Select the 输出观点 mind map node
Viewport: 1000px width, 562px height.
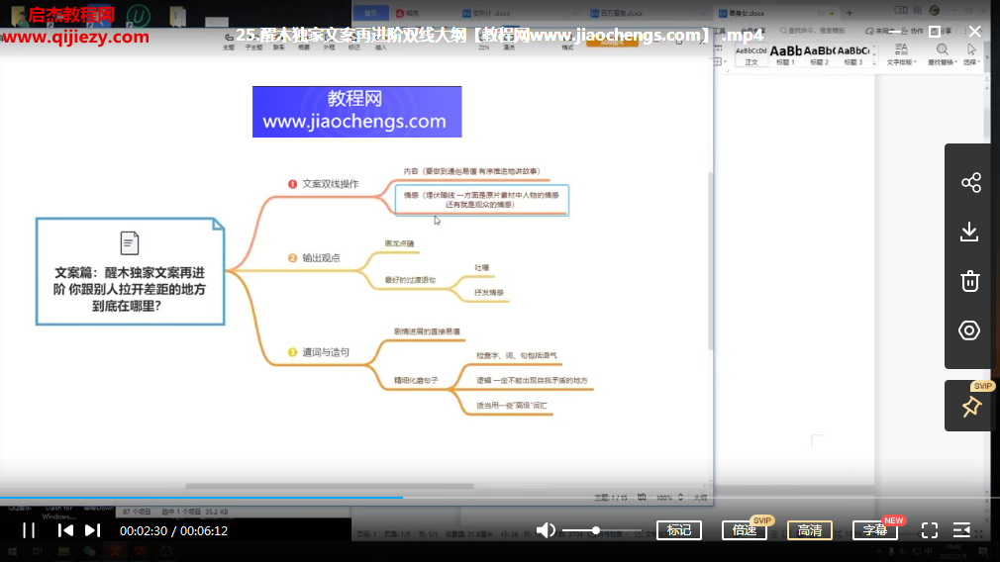[x=315, y=257]
